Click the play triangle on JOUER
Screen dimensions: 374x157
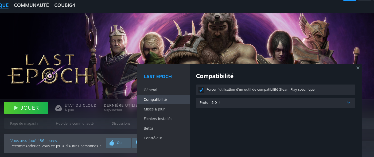coord(16,108)
